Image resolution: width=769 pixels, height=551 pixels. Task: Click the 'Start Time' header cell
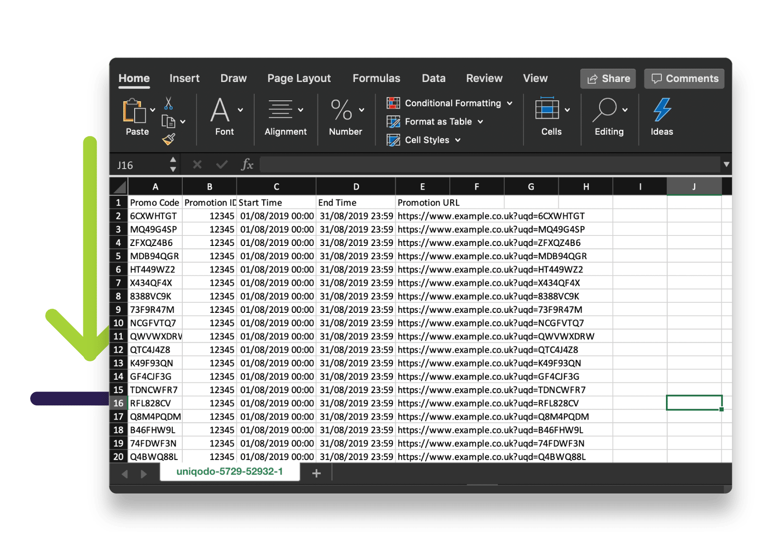276,202
